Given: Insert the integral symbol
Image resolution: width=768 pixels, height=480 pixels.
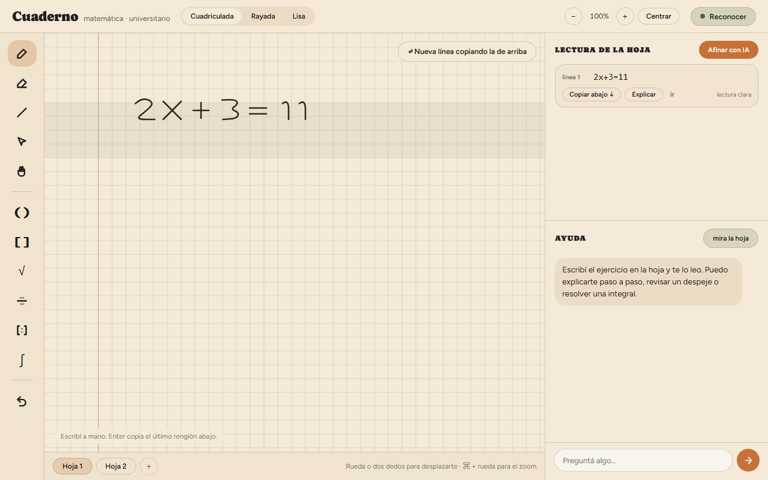Looking at the screenshot, I should [22, 360].
